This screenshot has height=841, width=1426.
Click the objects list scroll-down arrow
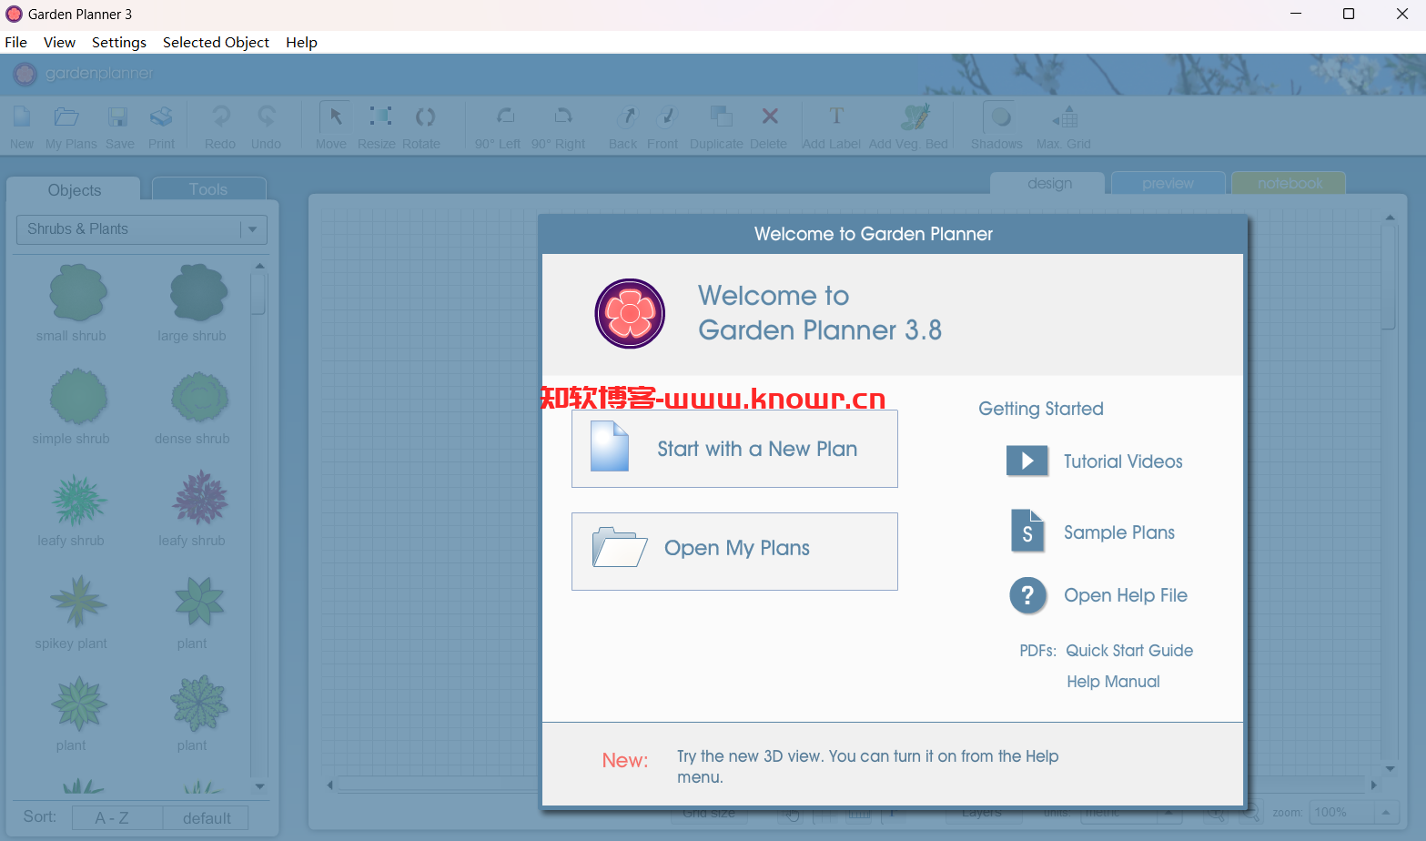point(259,786)
